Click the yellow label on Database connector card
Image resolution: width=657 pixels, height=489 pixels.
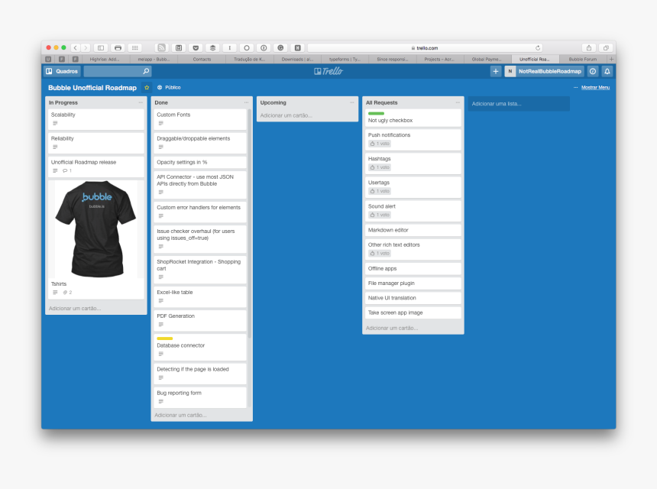165,338
